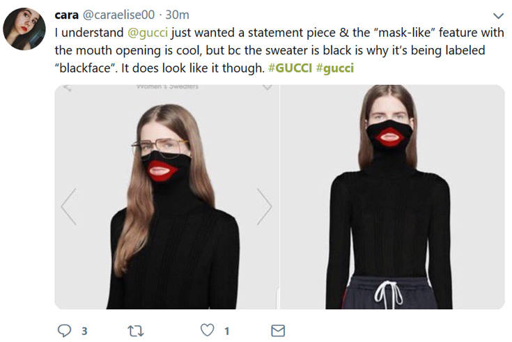Click the heart outline atop left image
Viewport: 512px width, 342px height.
click(267, 87)
